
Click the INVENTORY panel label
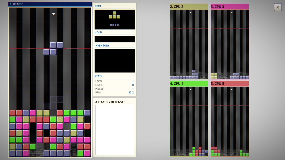tap(102, 45)
